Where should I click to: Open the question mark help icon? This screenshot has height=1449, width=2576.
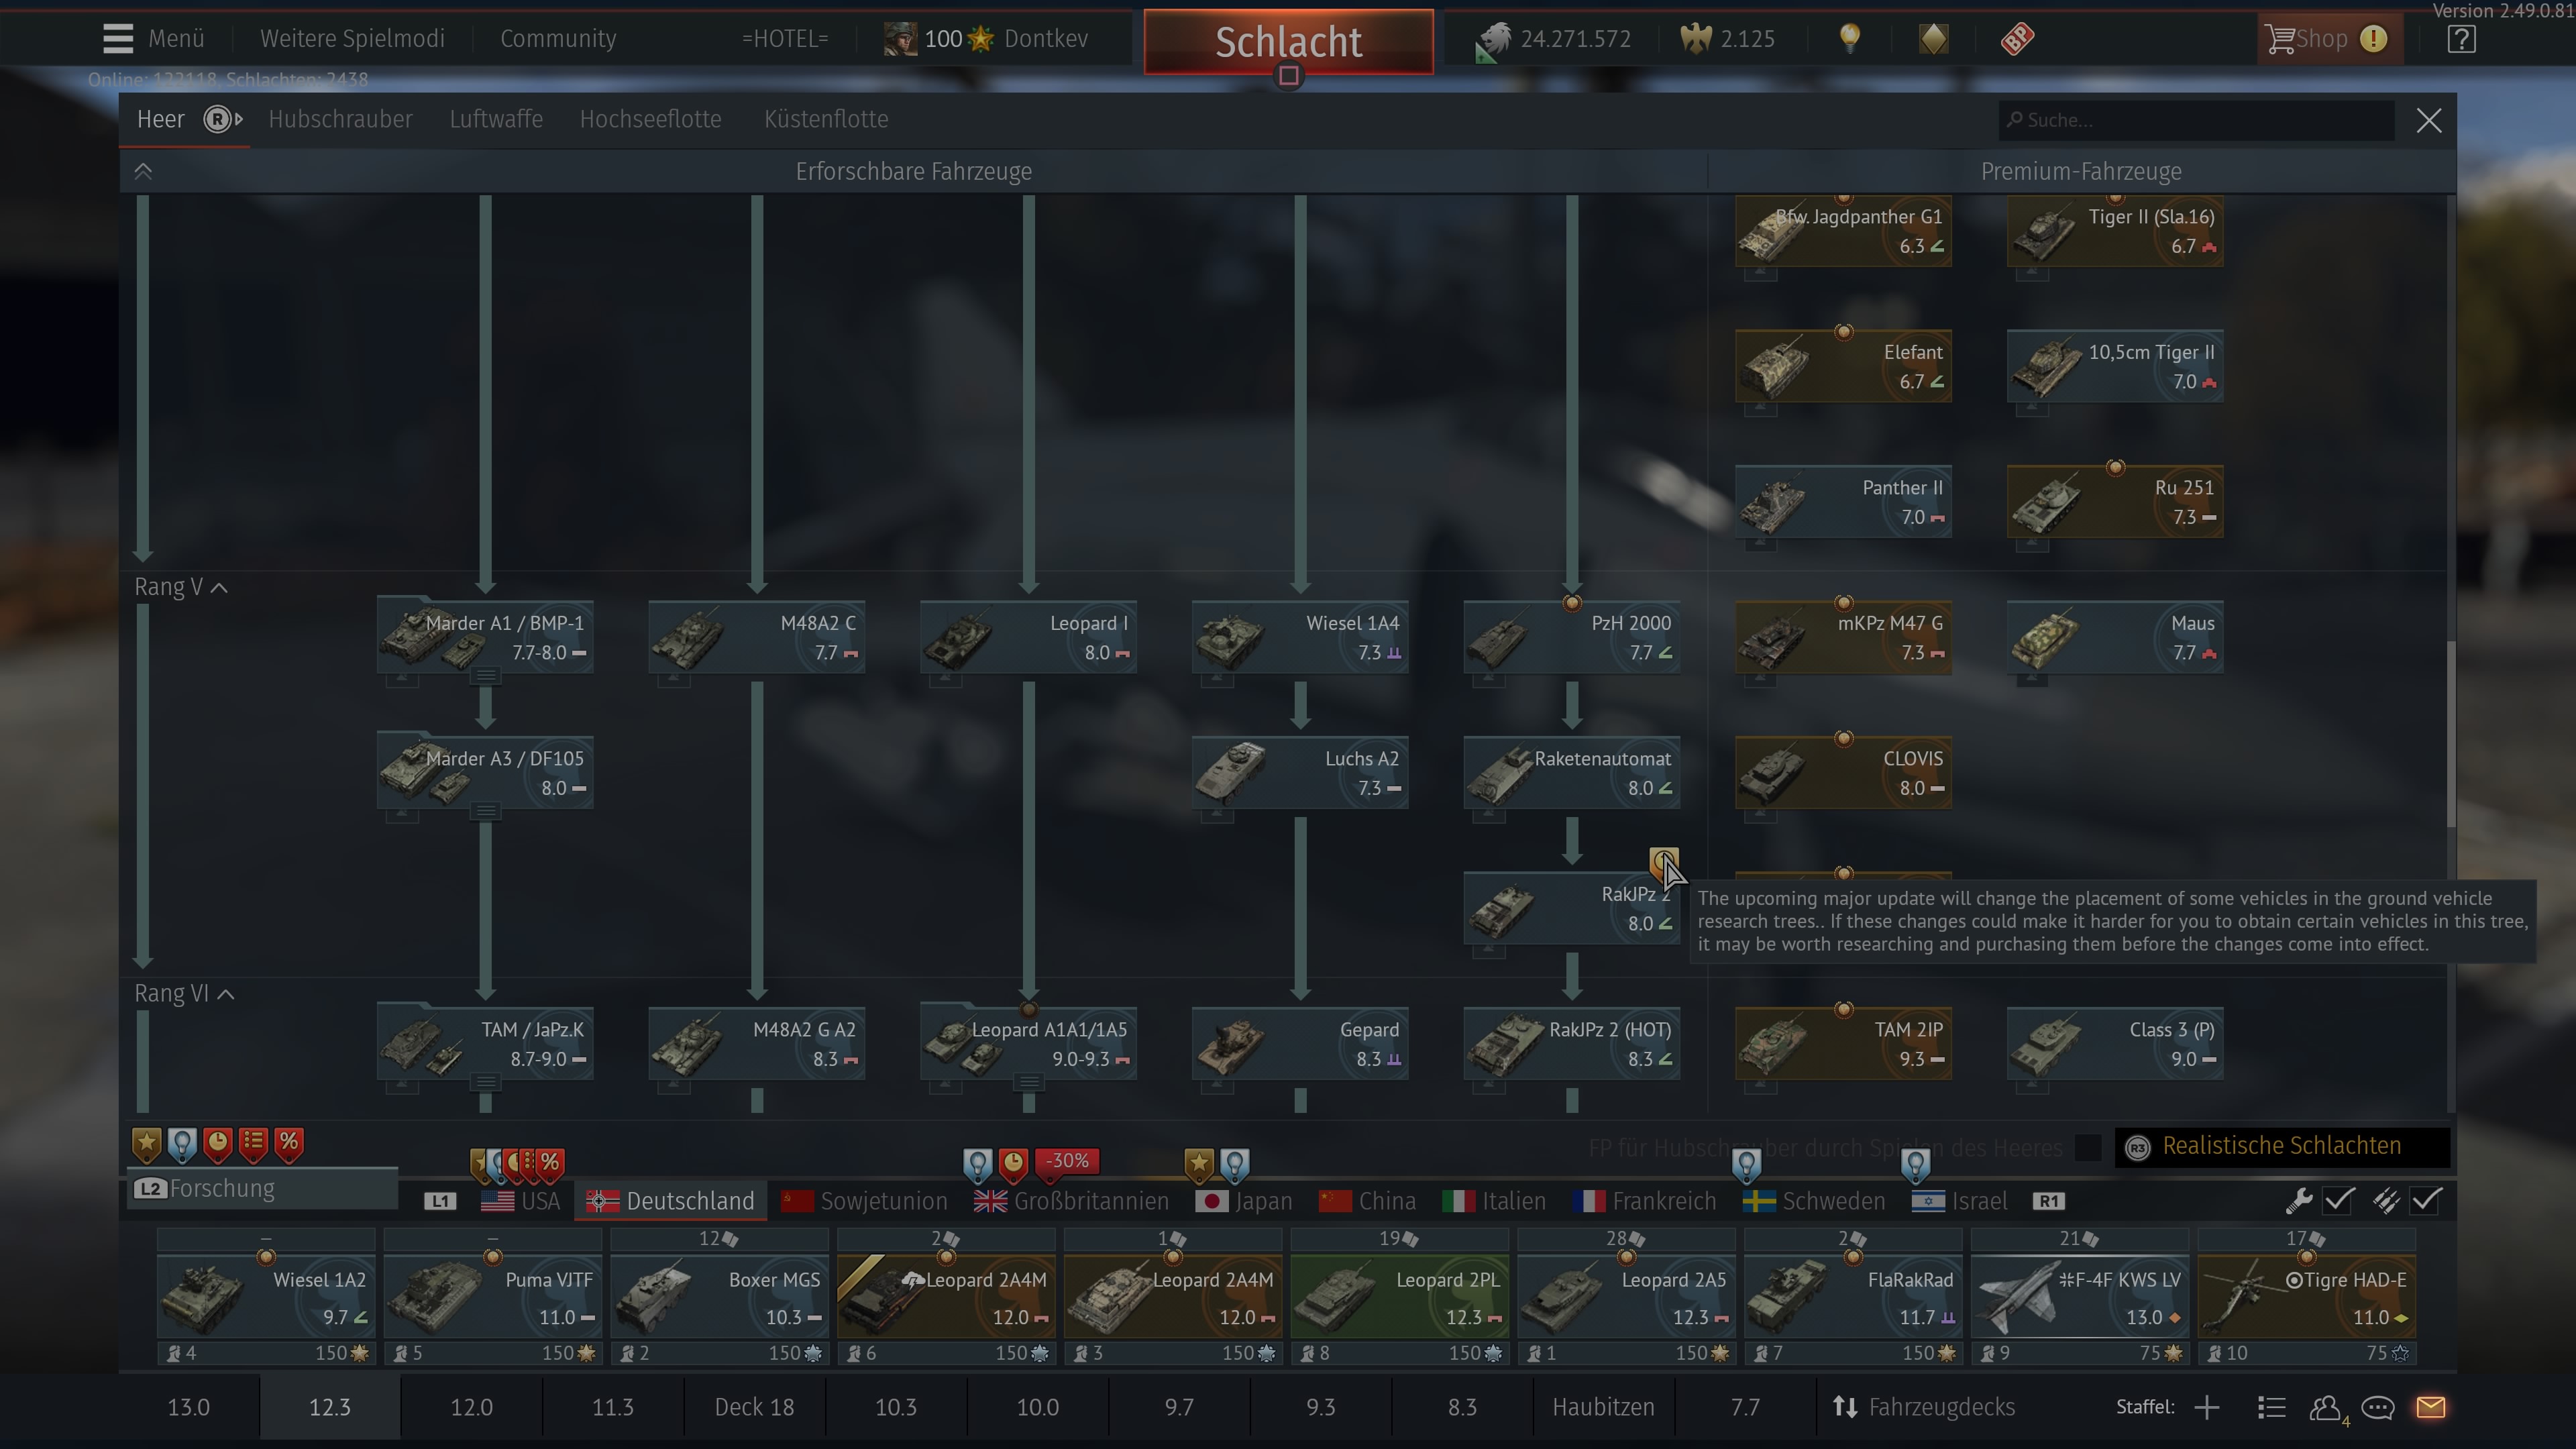point(2461,39)
